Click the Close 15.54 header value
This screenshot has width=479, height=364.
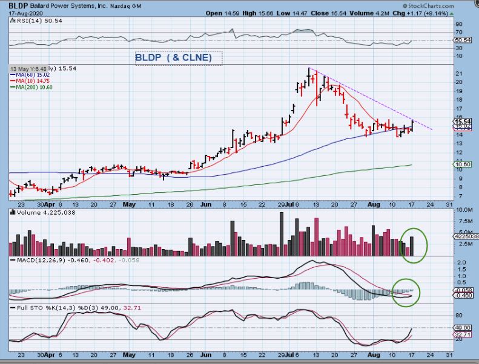(328, 13)
